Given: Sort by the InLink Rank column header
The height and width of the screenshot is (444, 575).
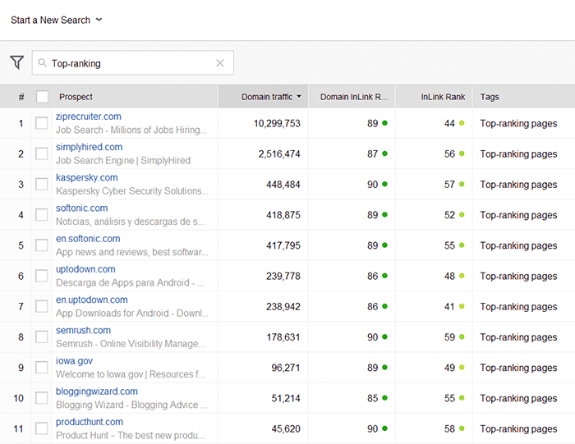Looking at the screenshot, I should [434, 97].
